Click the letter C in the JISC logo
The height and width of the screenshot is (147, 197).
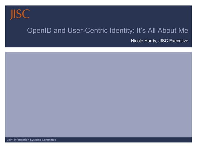tap(26, 14)
